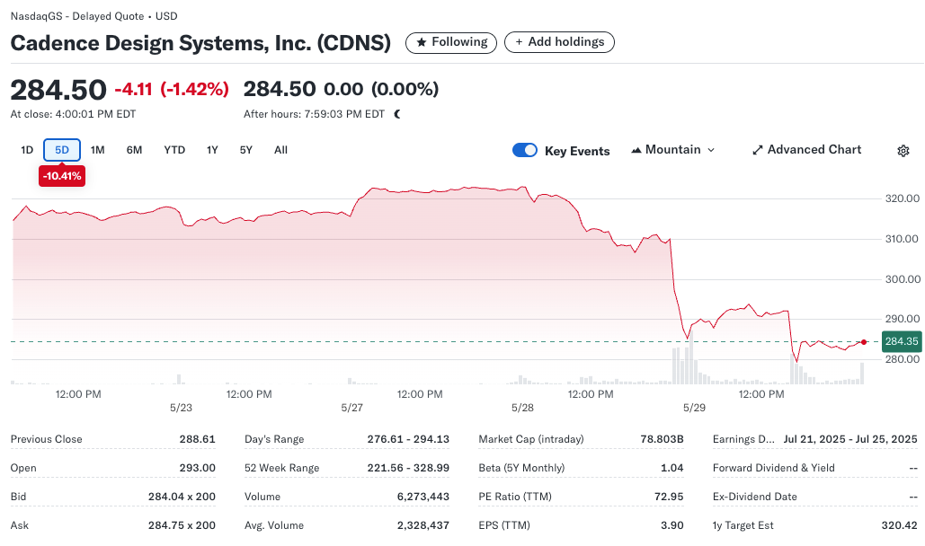
Task: Click the green 284.35 price label
Action: coord(902,341)
